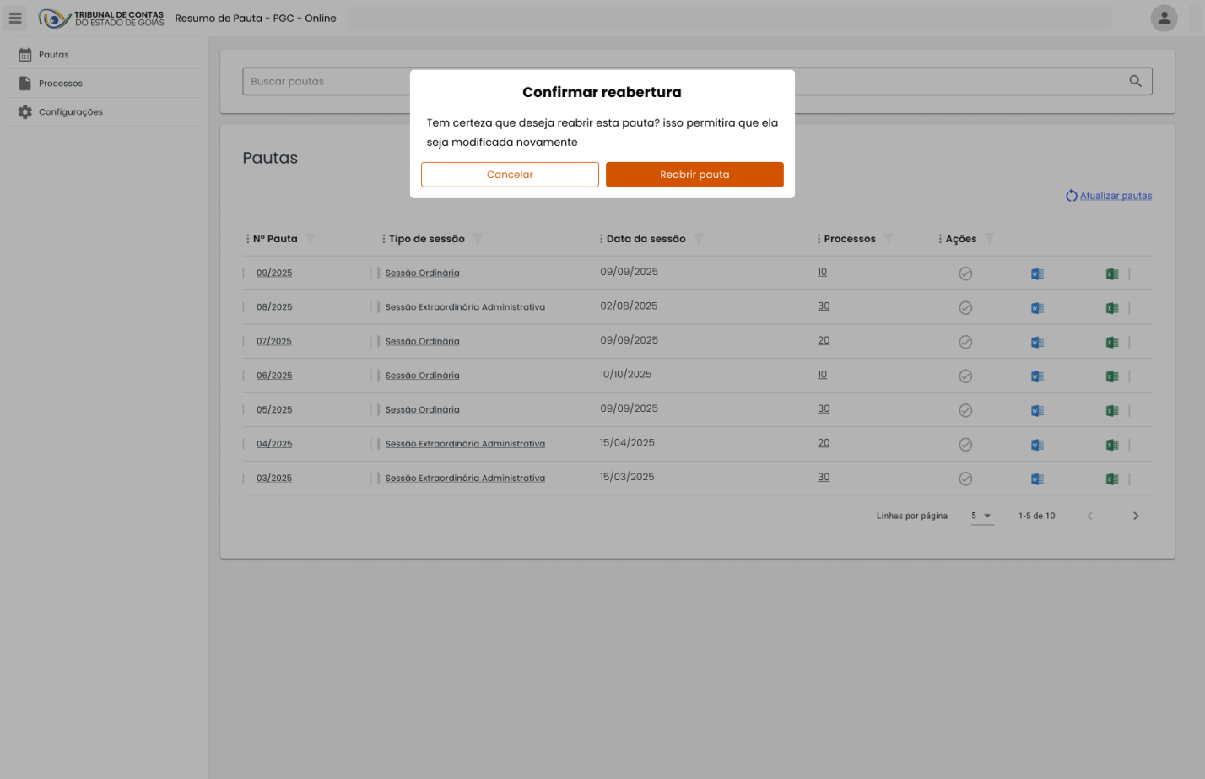Click check-circle icon for pauta 07/2025
Image resolution: width=1205 pixels, height=779 pixels.
[965, 342]
